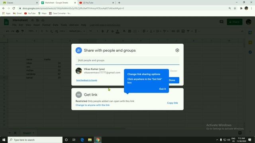Open Windows Start menu
The image size is (255, 143).
pyautogui.click(x=4, y=140)
